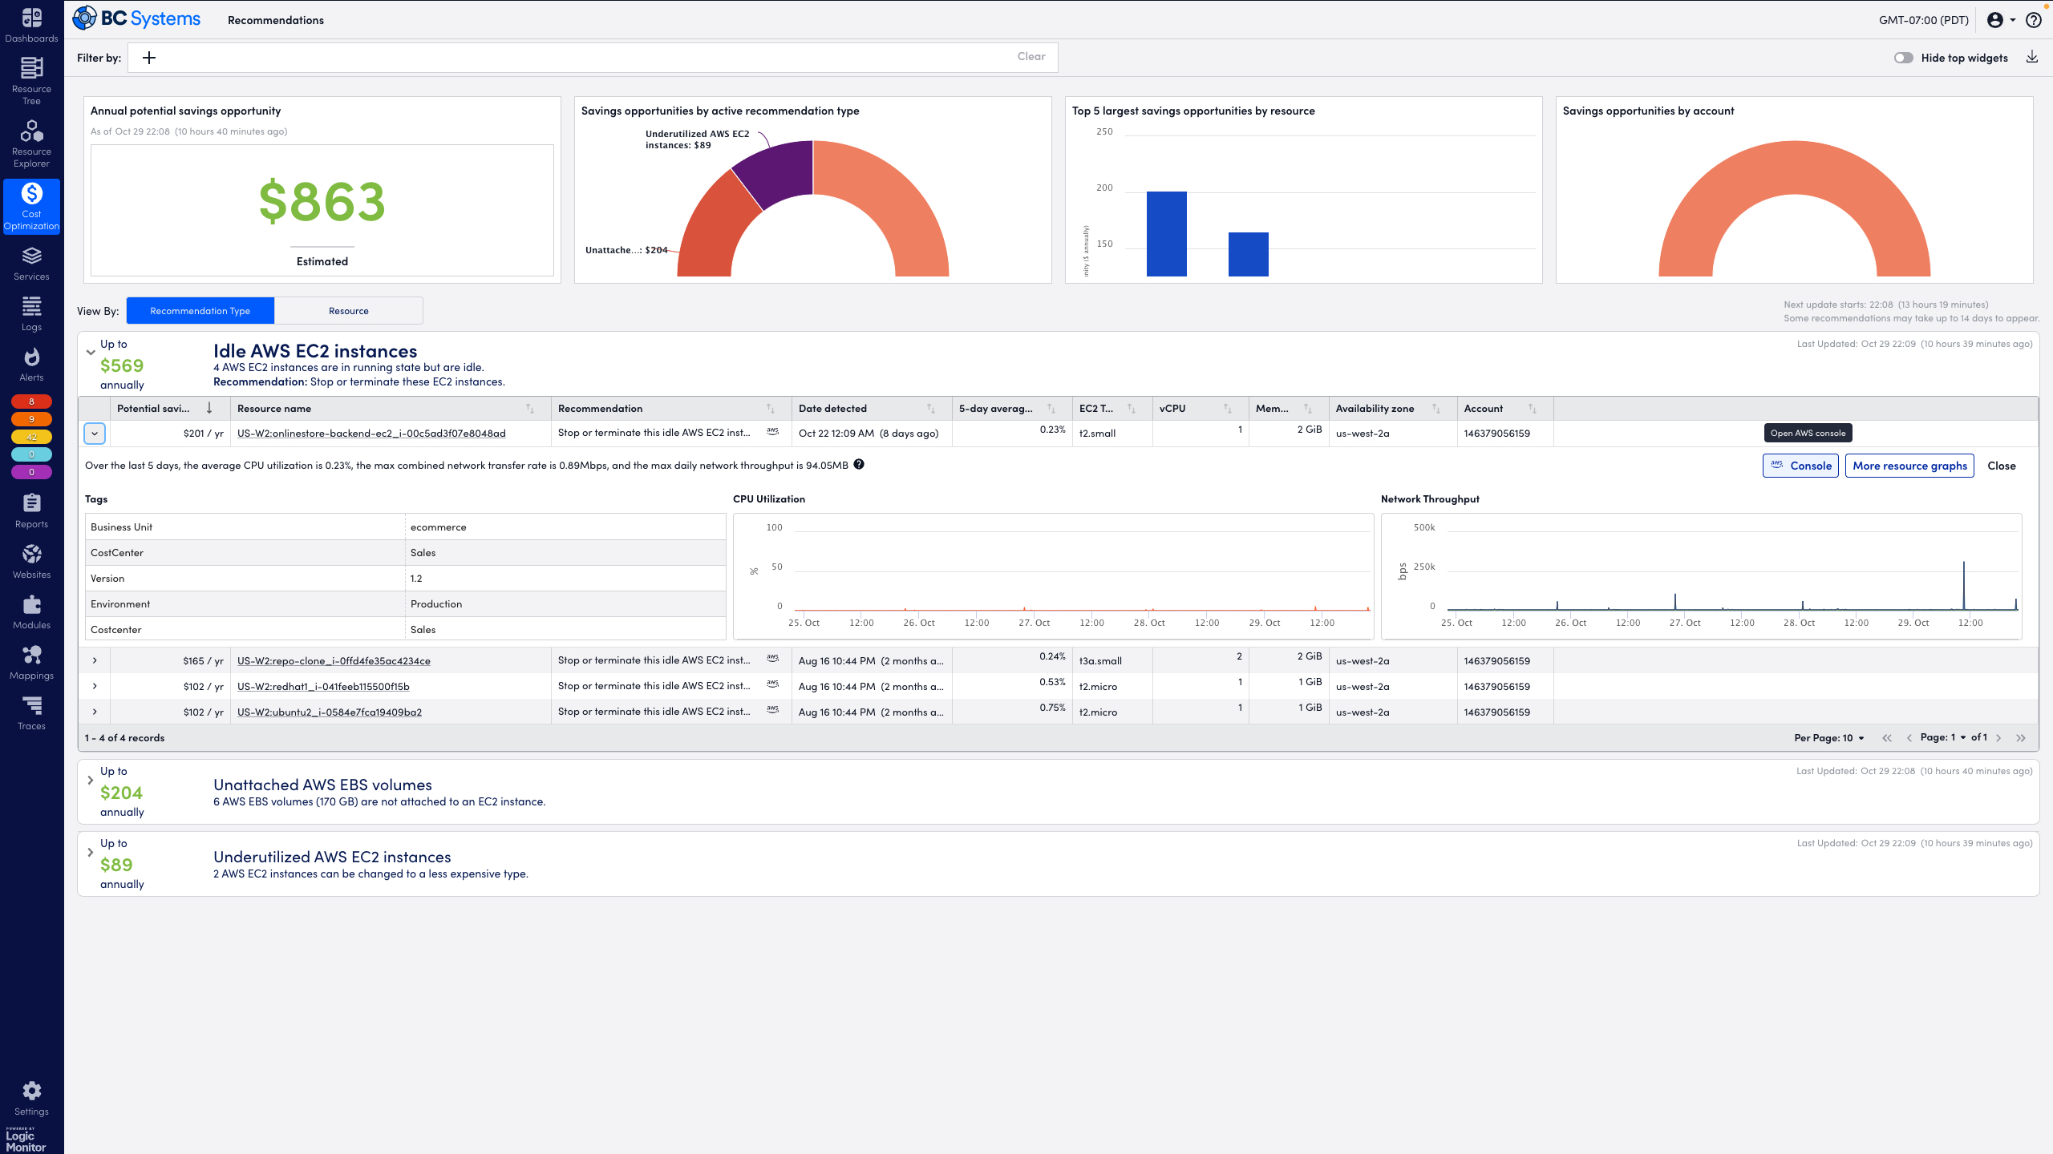2053x1154 pixels.
Task: Click the BC Systems logo
Action: tap(136, 18)
